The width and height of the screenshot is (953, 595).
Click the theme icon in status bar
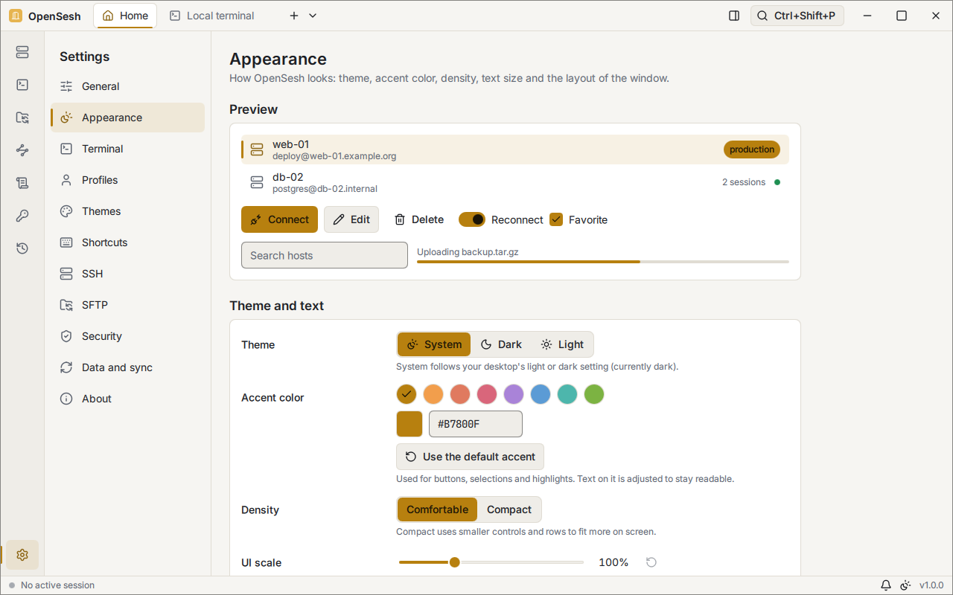[x=905, y=585]
